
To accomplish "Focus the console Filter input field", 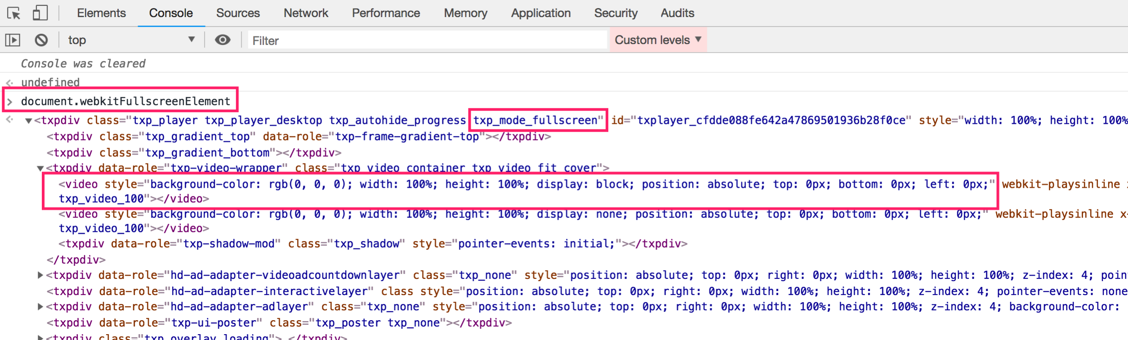I will [x=427, y=40].
